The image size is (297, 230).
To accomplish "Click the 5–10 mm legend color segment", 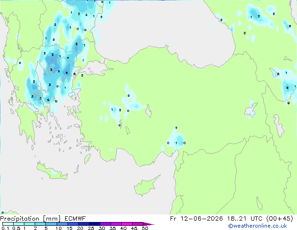I will click(51, 224).
